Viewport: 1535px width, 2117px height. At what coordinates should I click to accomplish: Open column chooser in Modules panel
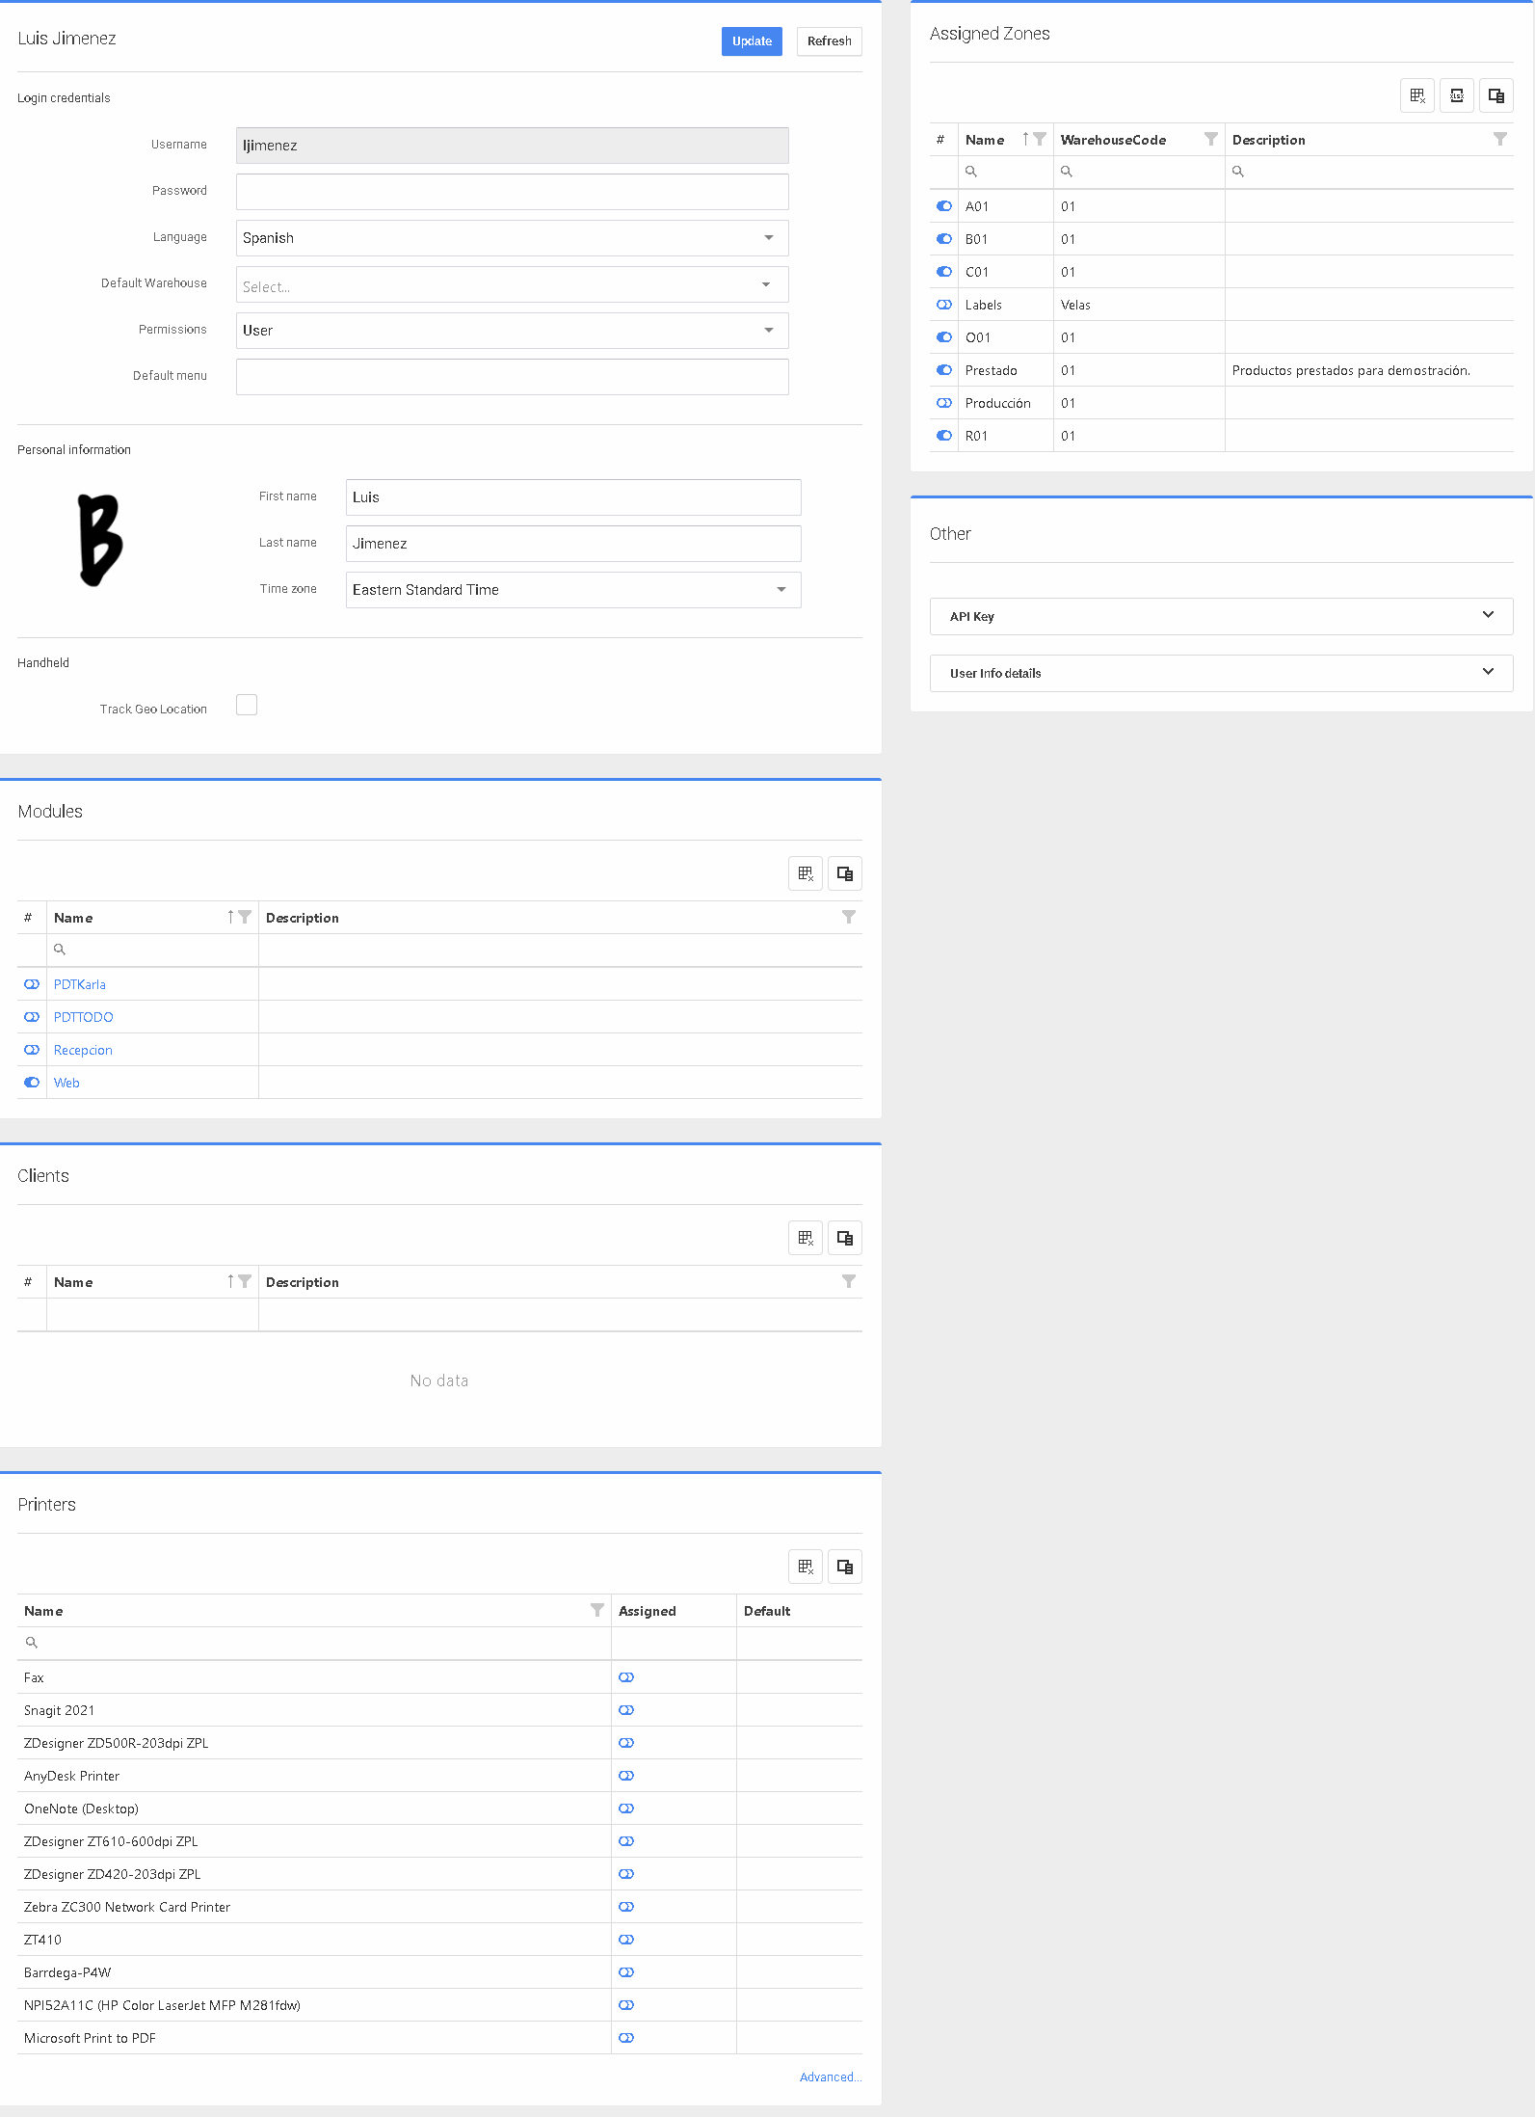844,873
